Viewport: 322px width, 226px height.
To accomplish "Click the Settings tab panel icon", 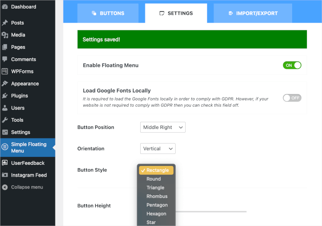I will (162, 13).
